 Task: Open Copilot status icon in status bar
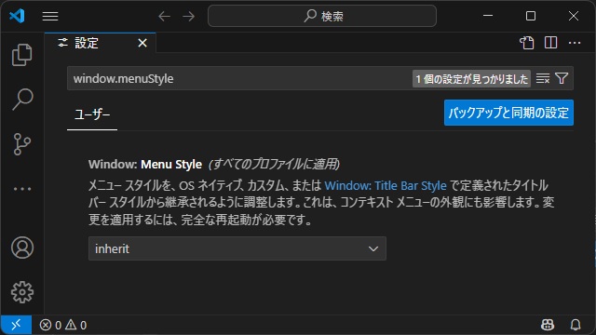click(548, 325)
